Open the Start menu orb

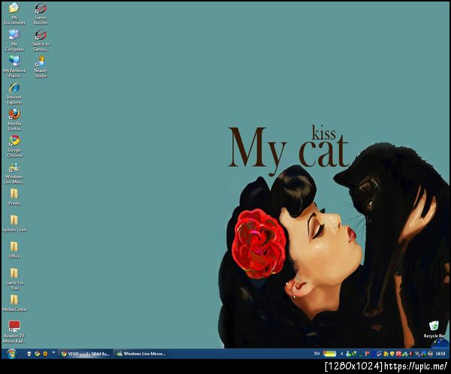[11, 354]
